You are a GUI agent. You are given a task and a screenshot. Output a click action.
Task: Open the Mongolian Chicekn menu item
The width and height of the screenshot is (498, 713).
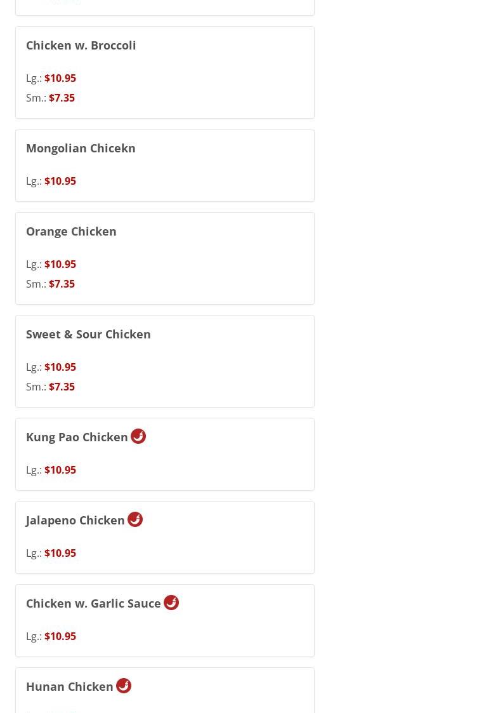click(81, 148)
